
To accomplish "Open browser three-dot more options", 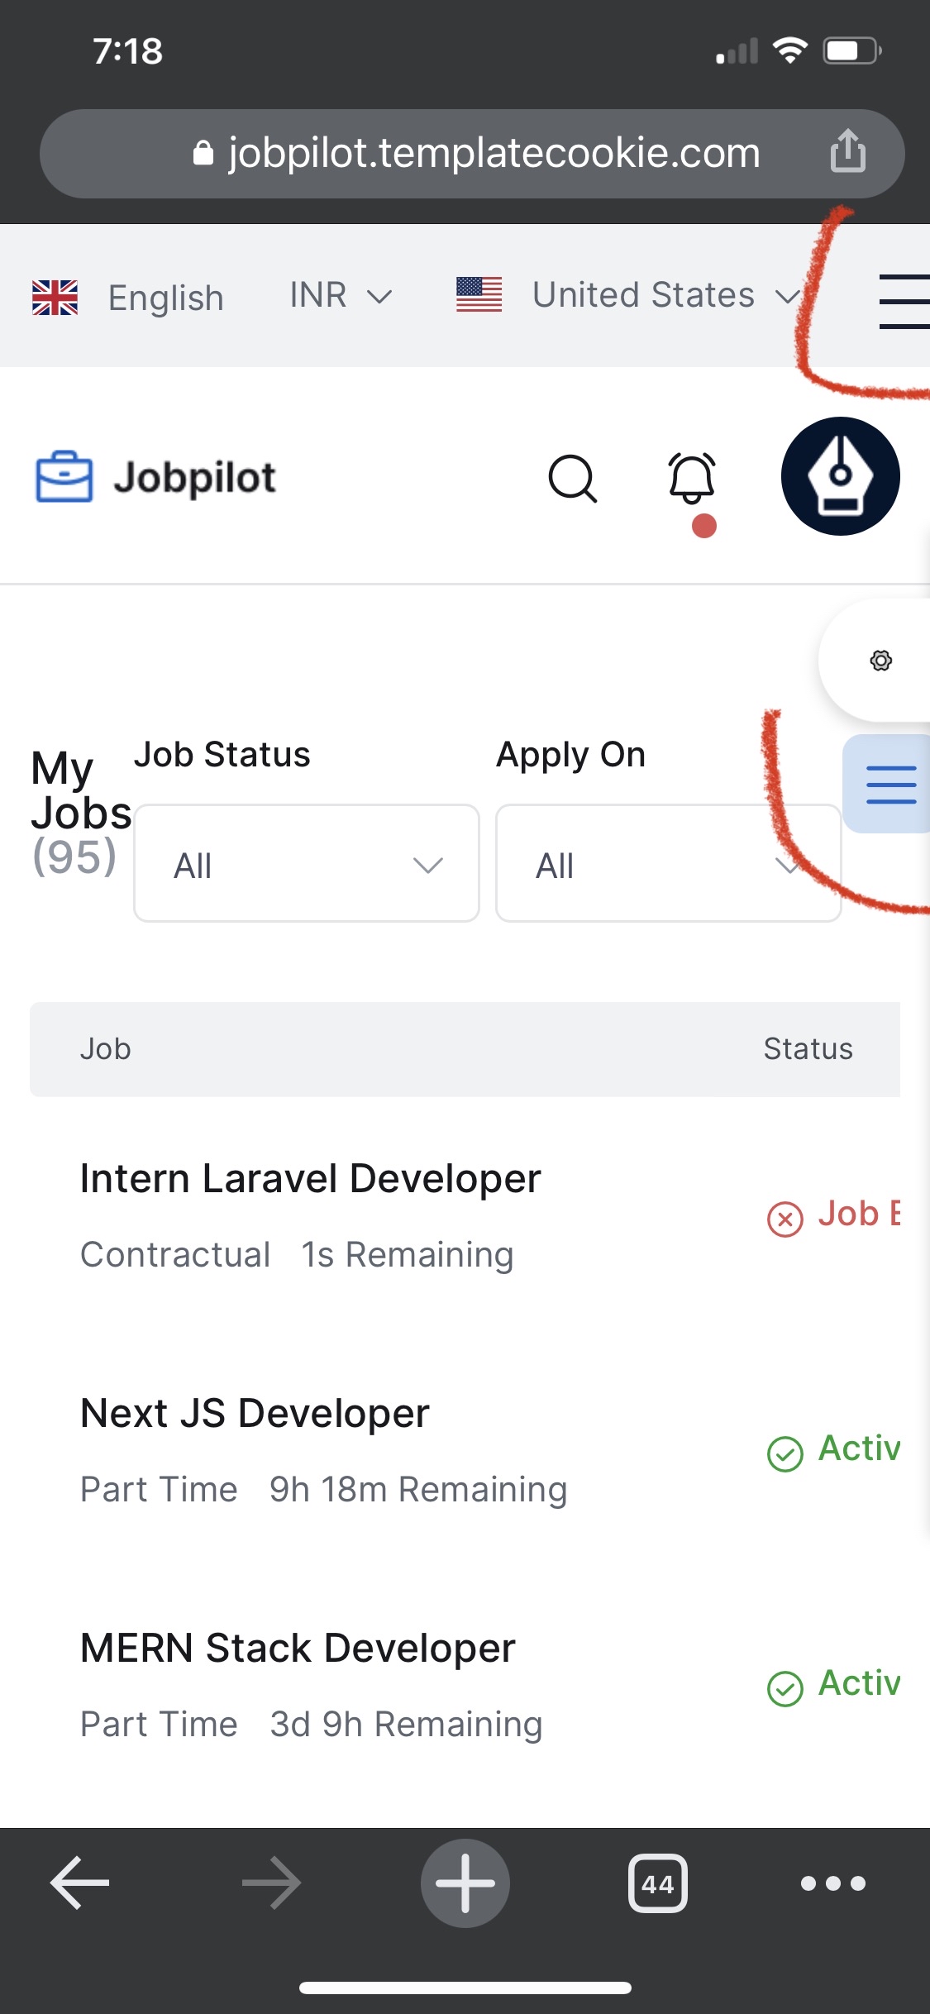I will click(833, 1883).
